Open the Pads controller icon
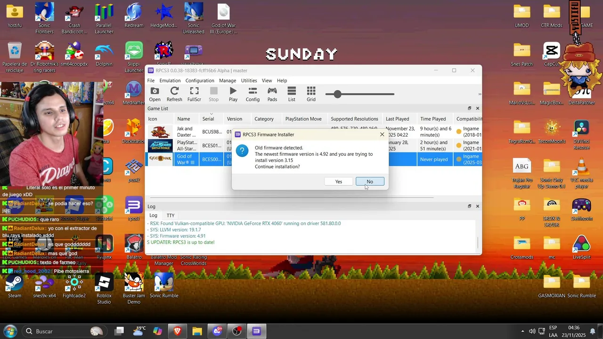Viewport: 603px width, 339px height. click(272, 94)
